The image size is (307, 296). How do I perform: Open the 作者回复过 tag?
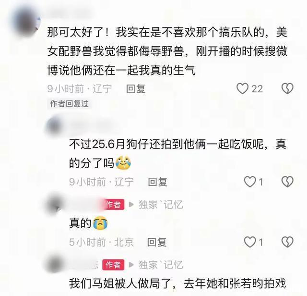(x=69, y=104)
